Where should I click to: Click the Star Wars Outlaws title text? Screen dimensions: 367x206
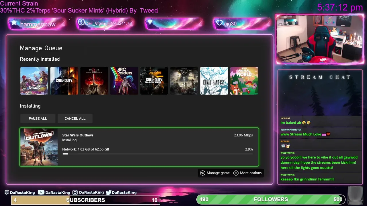[x=78, y=135]
